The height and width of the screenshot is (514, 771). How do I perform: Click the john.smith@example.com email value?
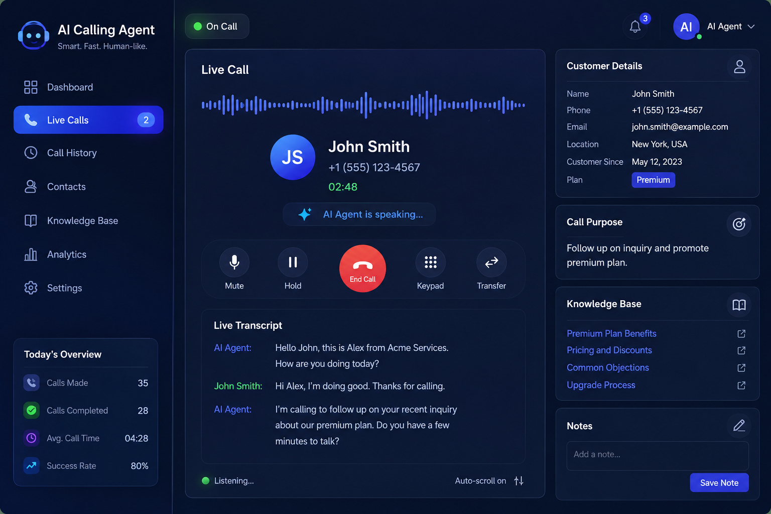click(680, 127)
